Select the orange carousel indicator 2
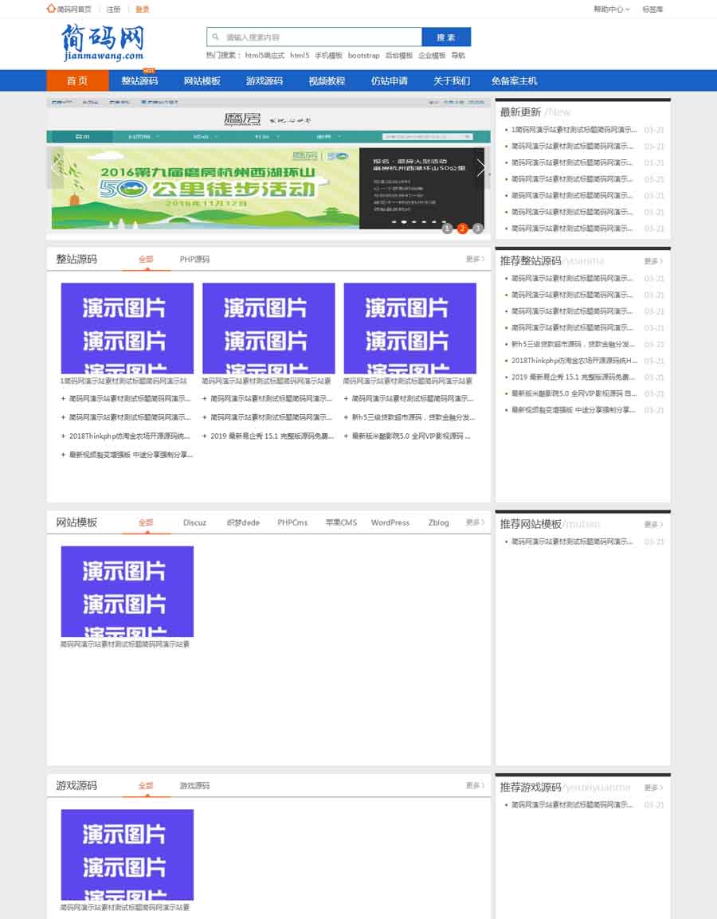 pyautogui.click(x=462, y=229)
